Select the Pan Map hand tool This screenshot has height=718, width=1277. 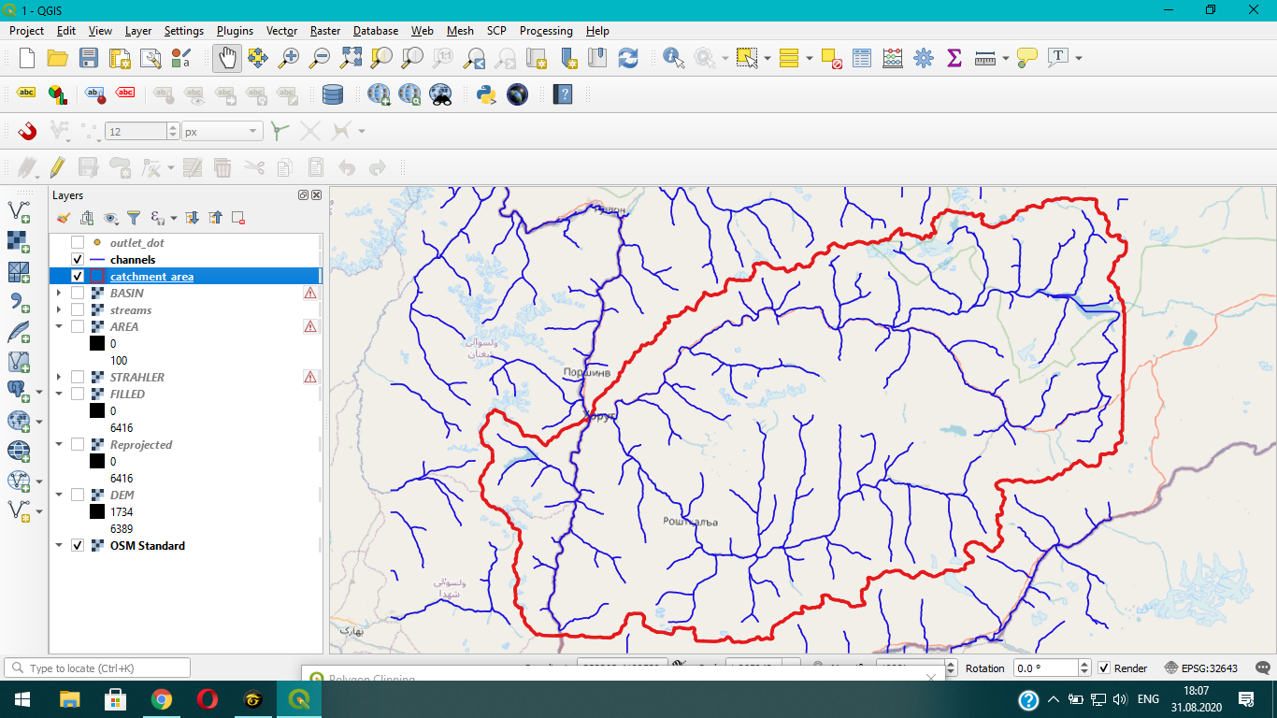[226, 58]
